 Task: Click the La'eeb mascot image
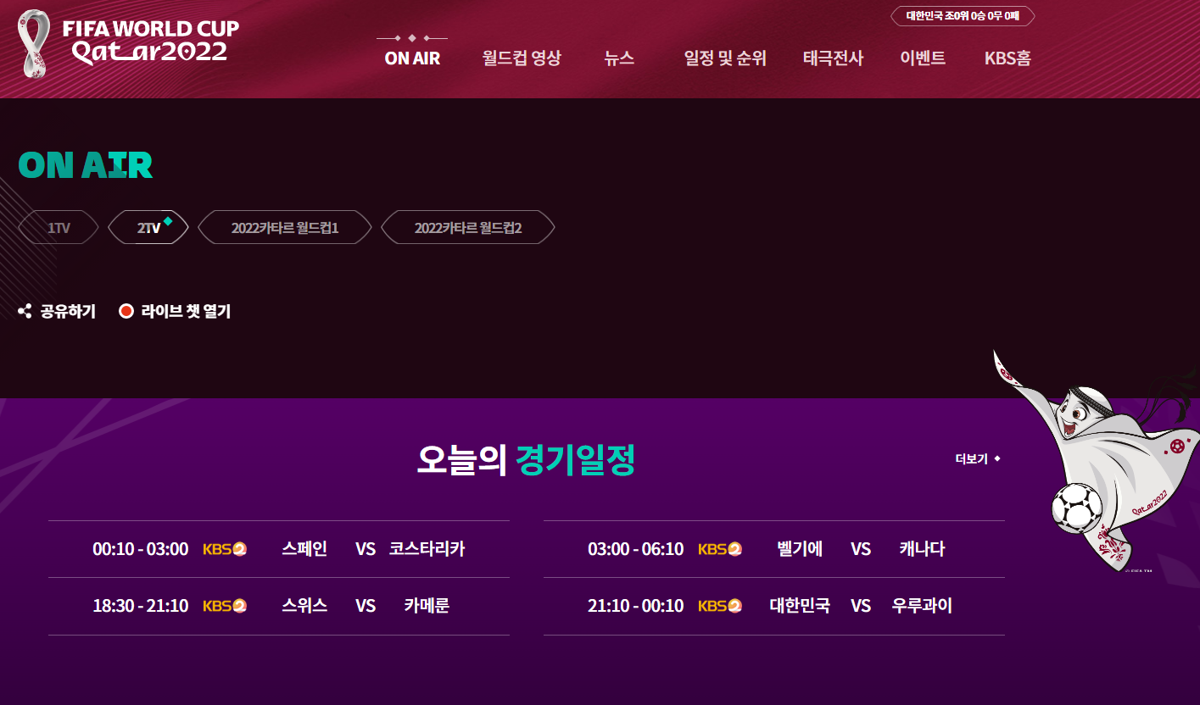pyautogui.click(x=1098, y=462)
